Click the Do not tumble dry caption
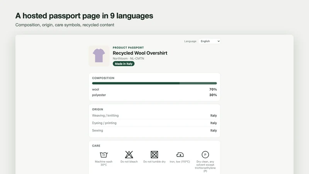309x174 pixels. tap(154, 162)
